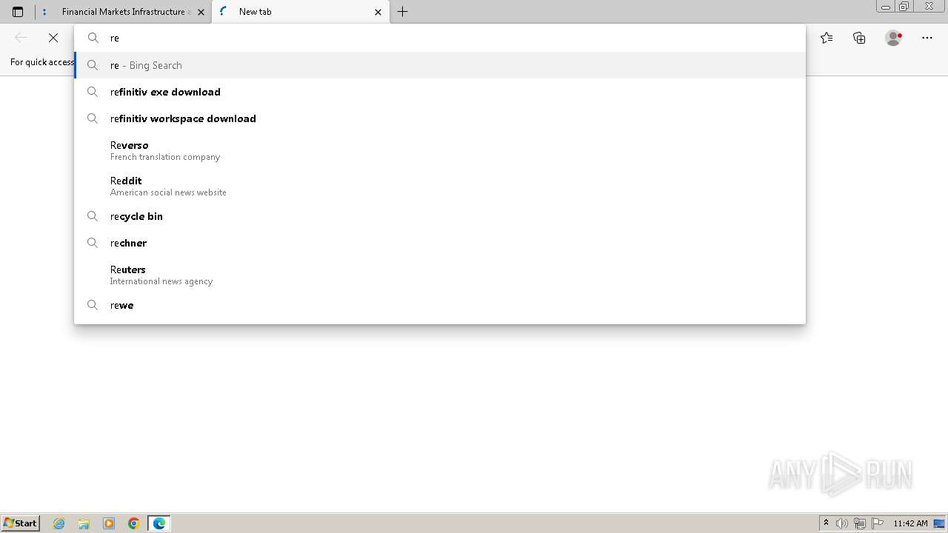Viewport: 948px width, 533px height.
Task: Click the back navigation arrow
Action: (x=21, y=38)
